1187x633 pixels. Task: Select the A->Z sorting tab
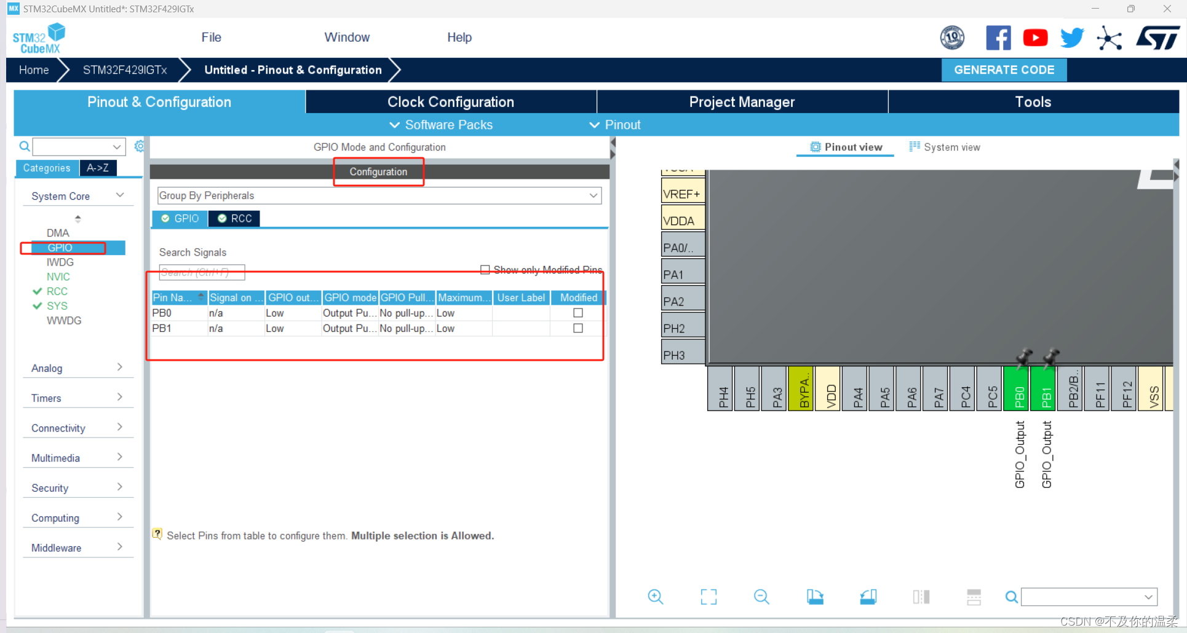98,168
